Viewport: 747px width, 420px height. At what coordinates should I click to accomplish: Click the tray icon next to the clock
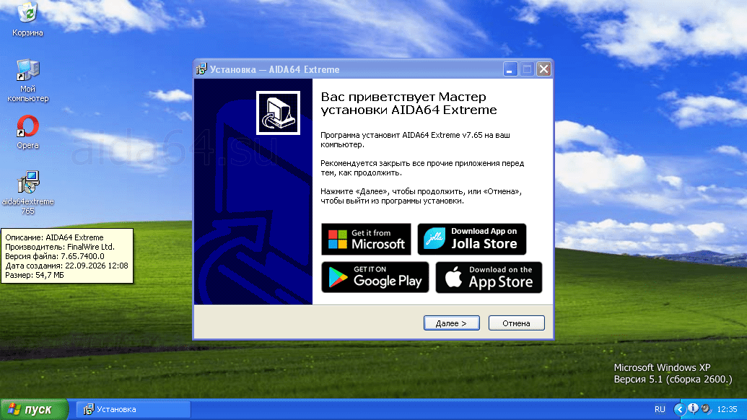(x=706, y=409)
